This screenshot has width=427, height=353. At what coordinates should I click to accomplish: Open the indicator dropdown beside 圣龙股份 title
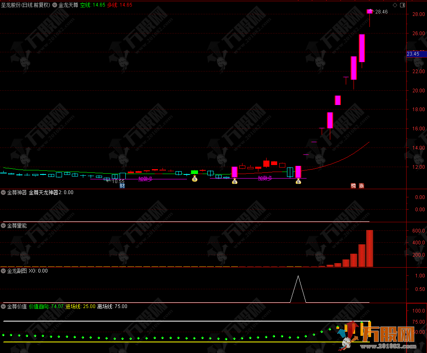click(55, 5)
